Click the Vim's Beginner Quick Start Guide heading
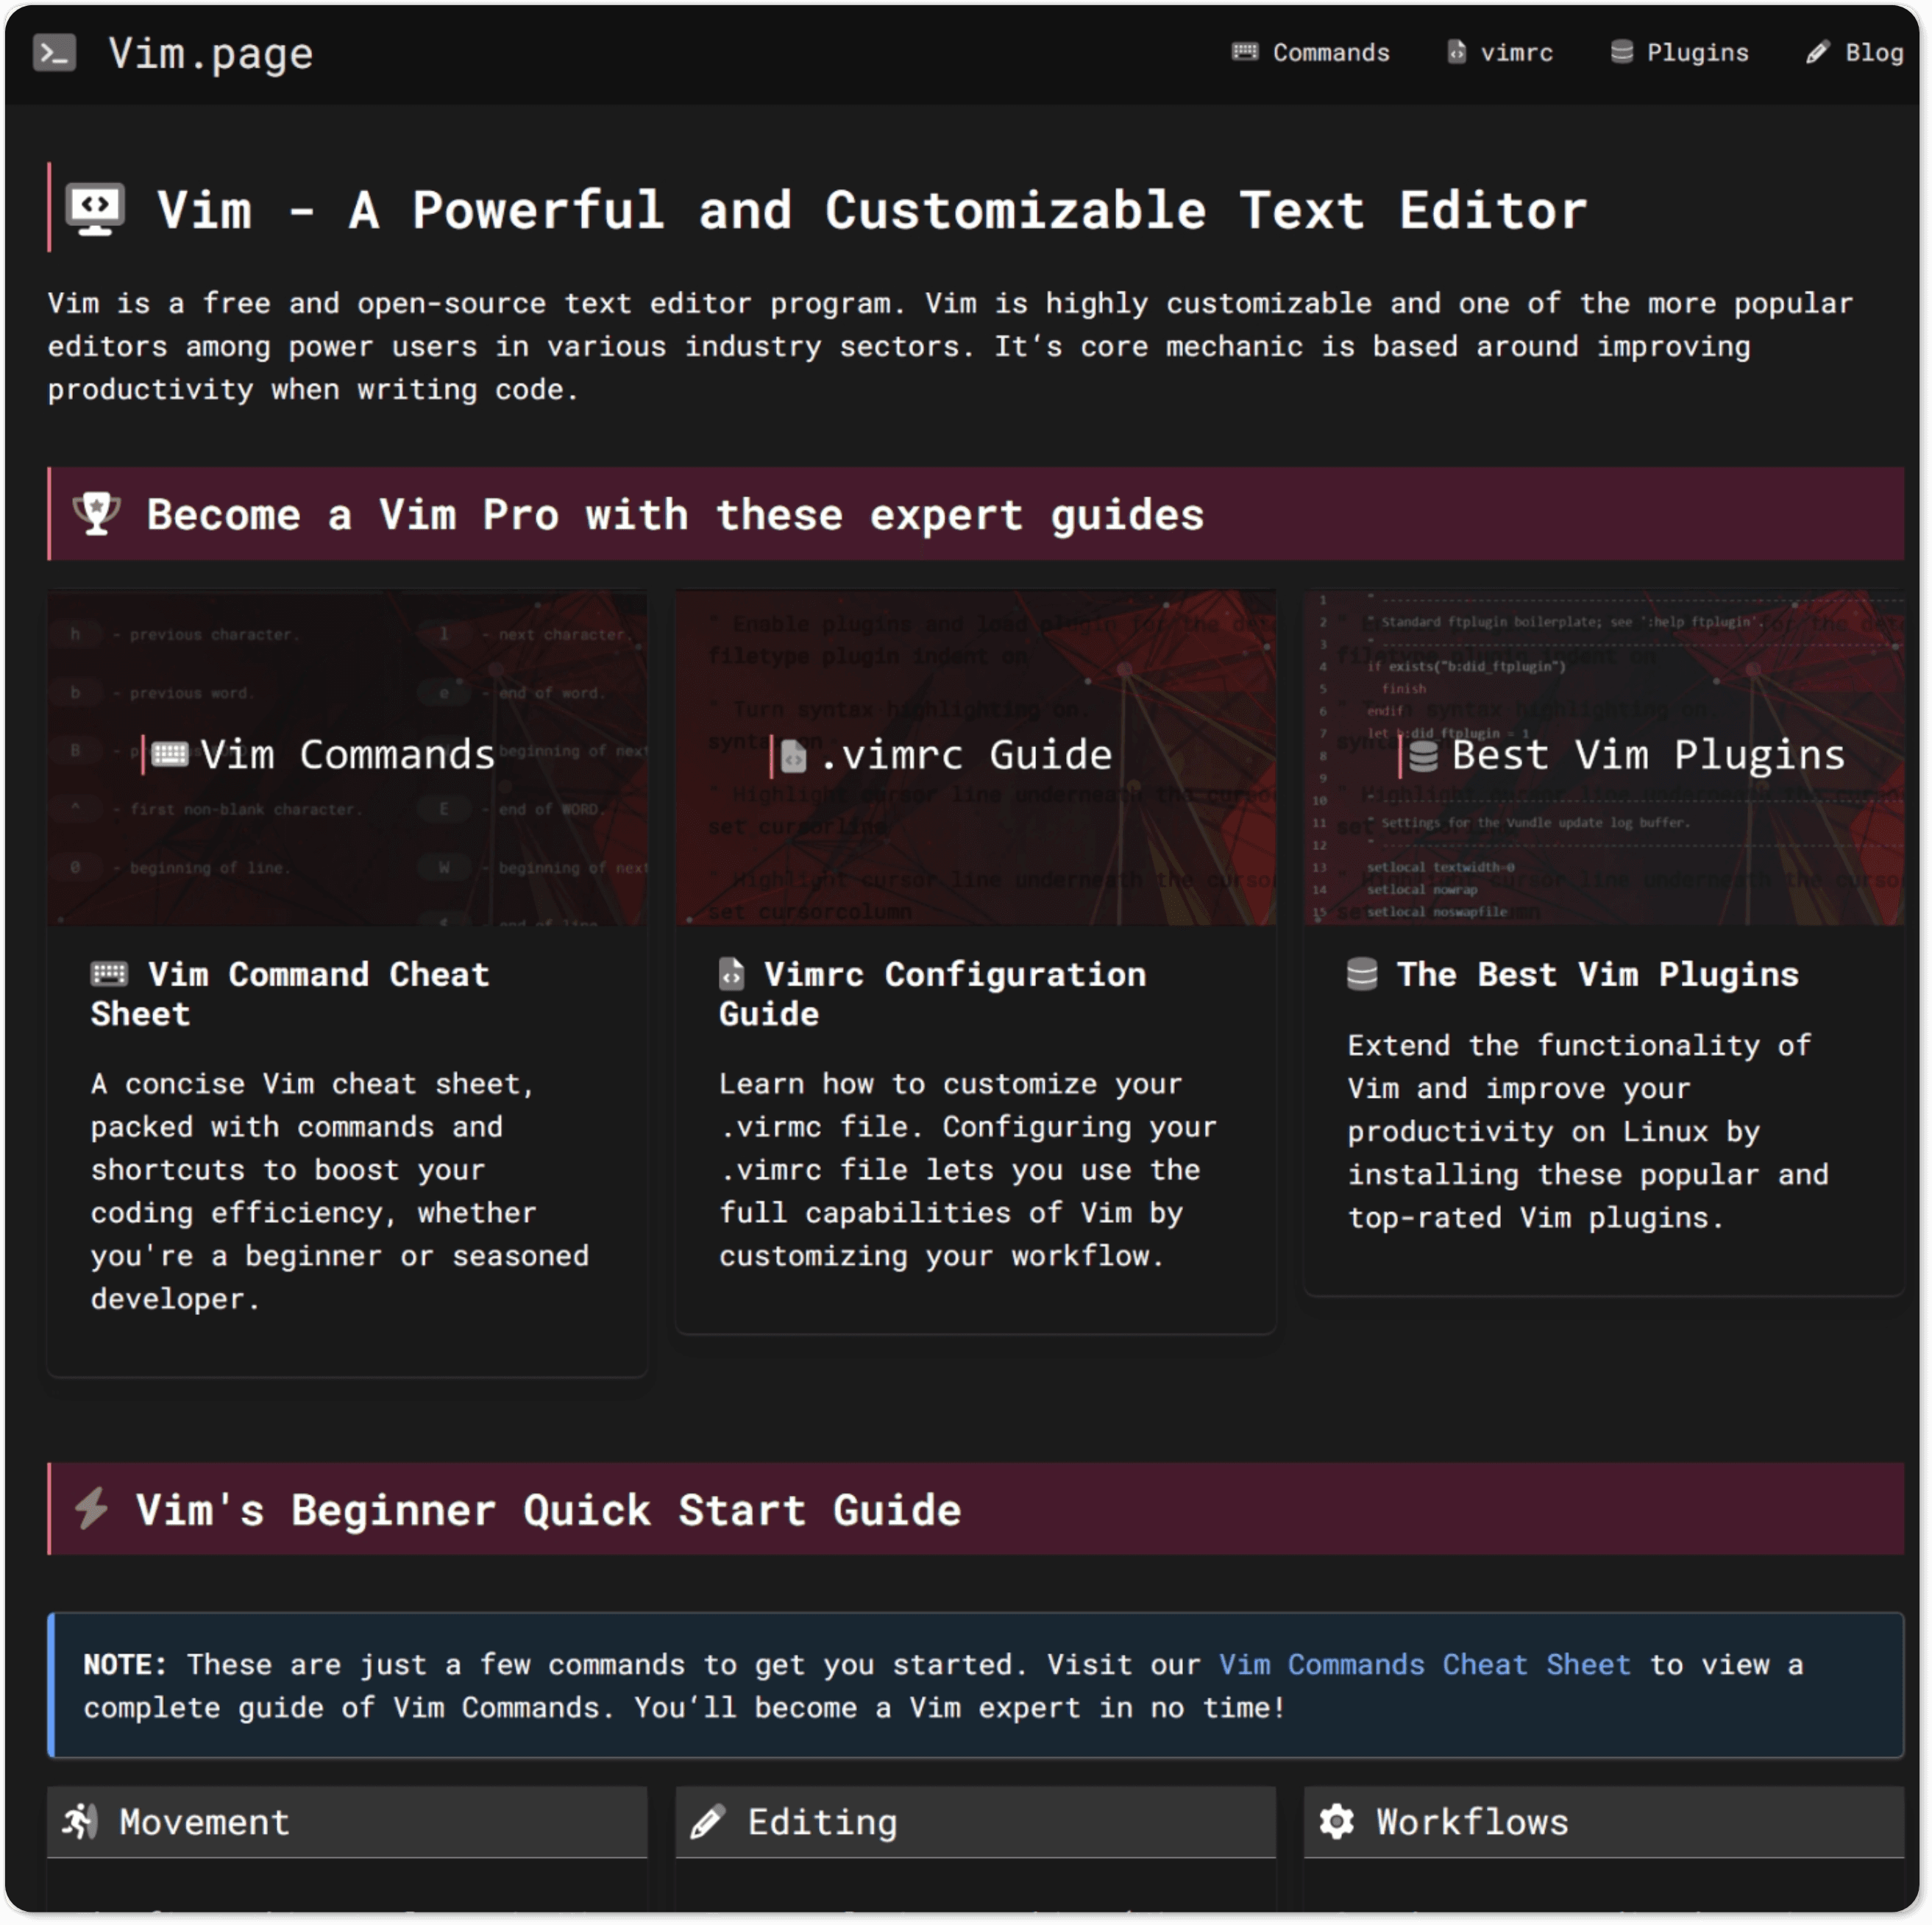1932x1925 pixels. (548, 1509)
